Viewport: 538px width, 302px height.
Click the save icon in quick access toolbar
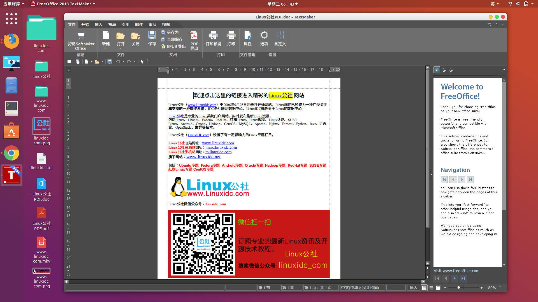click(x=110, y=62)
